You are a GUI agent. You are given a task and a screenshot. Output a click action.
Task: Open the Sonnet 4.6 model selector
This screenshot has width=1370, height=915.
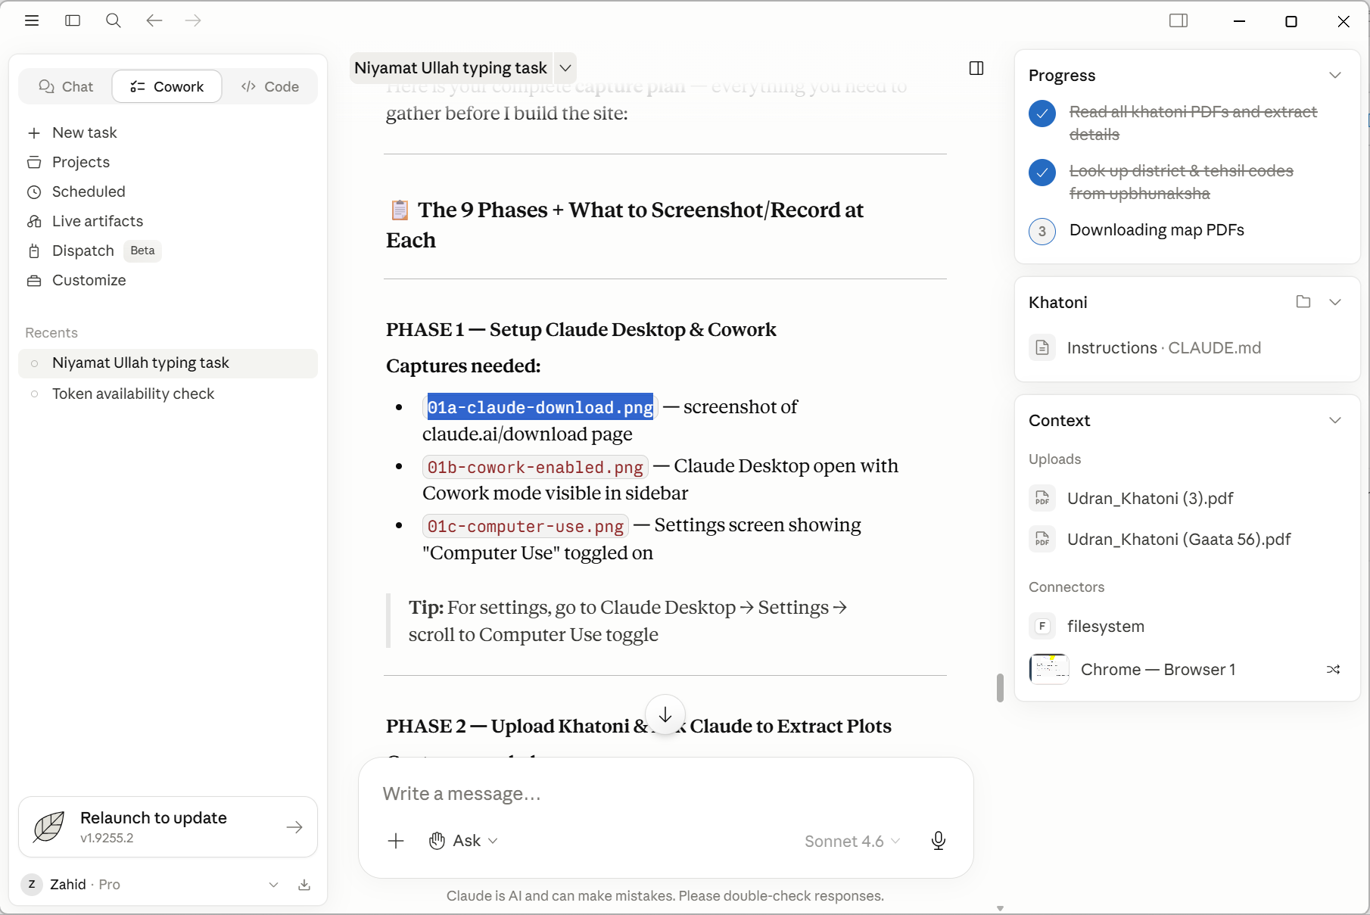click(x=852, y=842)
